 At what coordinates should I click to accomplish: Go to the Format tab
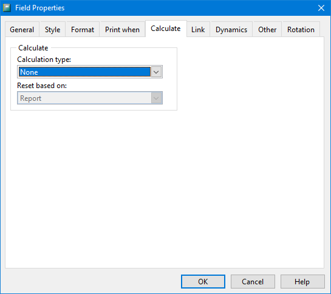click(x=83, y=30)
